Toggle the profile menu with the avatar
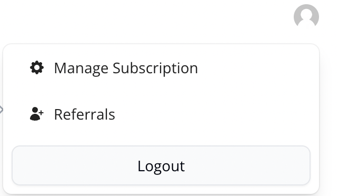Screen dimensions: 339x196 point(306,17)
